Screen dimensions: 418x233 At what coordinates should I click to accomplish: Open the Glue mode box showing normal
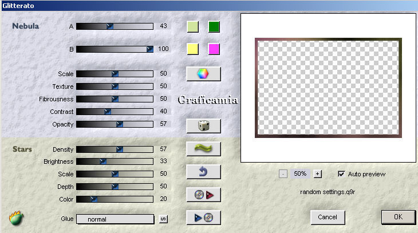[x=115, y=219]
